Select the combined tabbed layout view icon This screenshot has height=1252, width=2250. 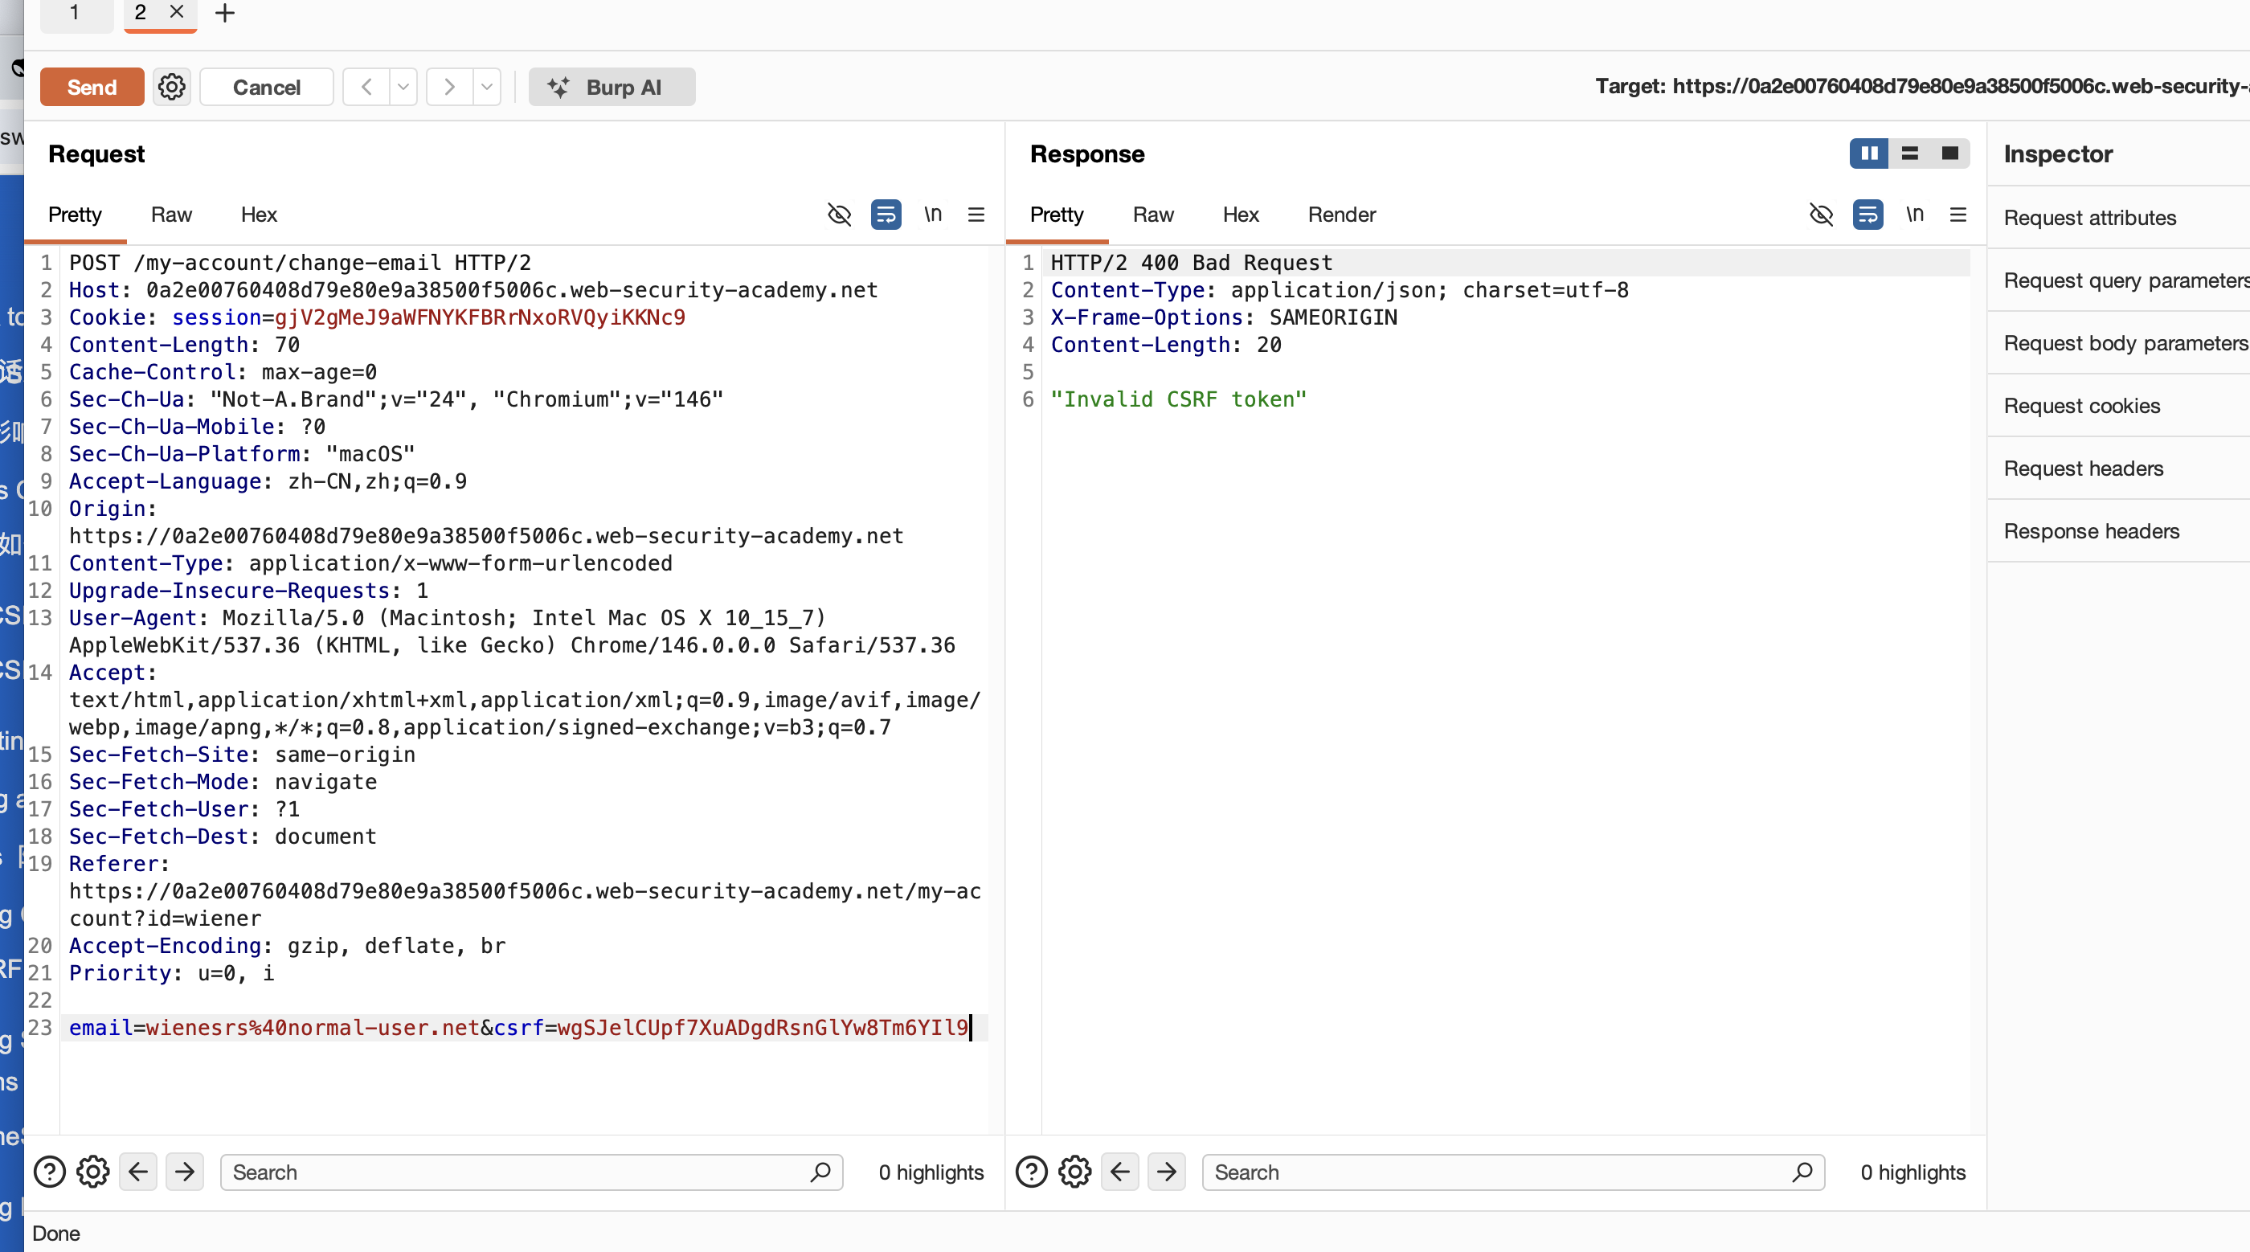click(1949, 153)
